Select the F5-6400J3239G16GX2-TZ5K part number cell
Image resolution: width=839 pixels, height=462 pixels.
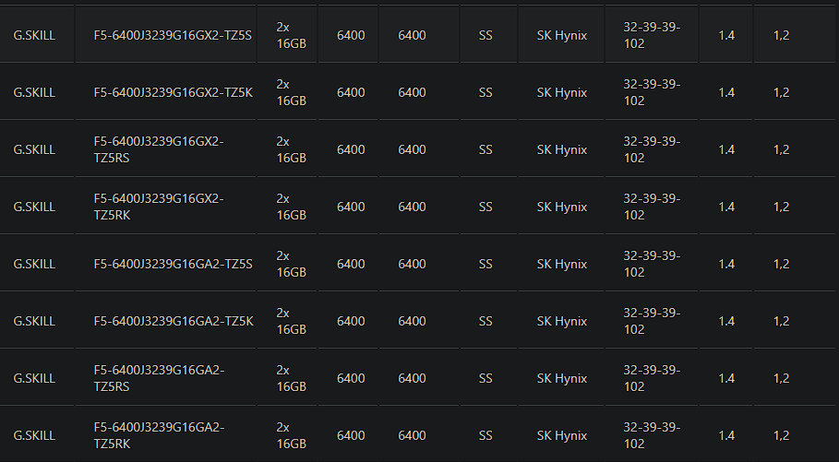(x=173, y=92)
